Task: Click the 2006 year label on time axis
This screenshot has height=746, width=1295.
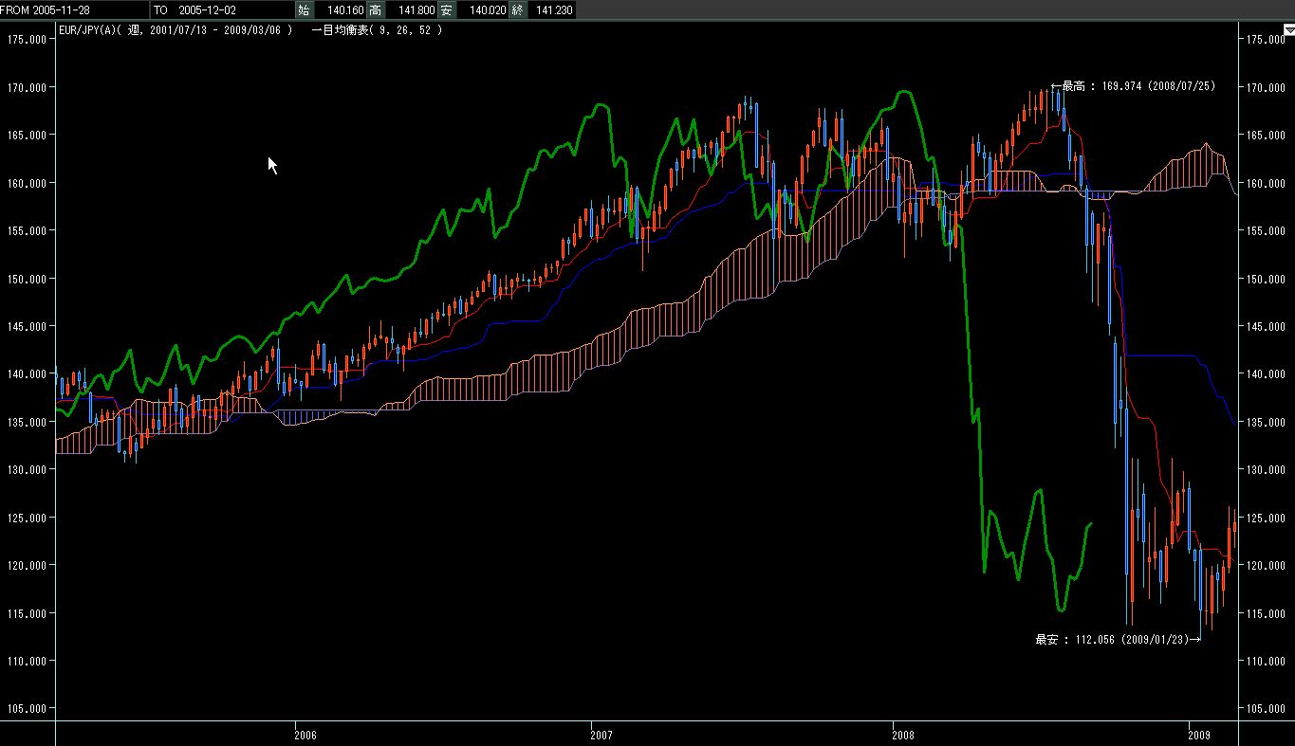Action: [x=305, y=734]
